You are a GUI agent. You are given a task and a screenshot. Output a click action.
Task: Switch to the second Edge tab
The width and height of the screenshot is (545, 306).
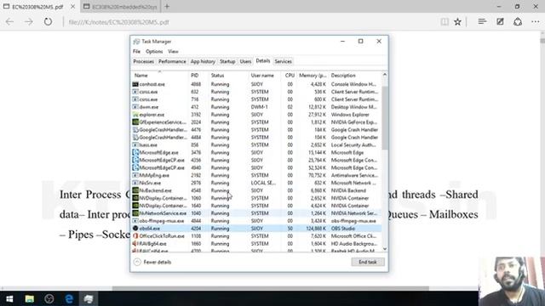[121, 7]
